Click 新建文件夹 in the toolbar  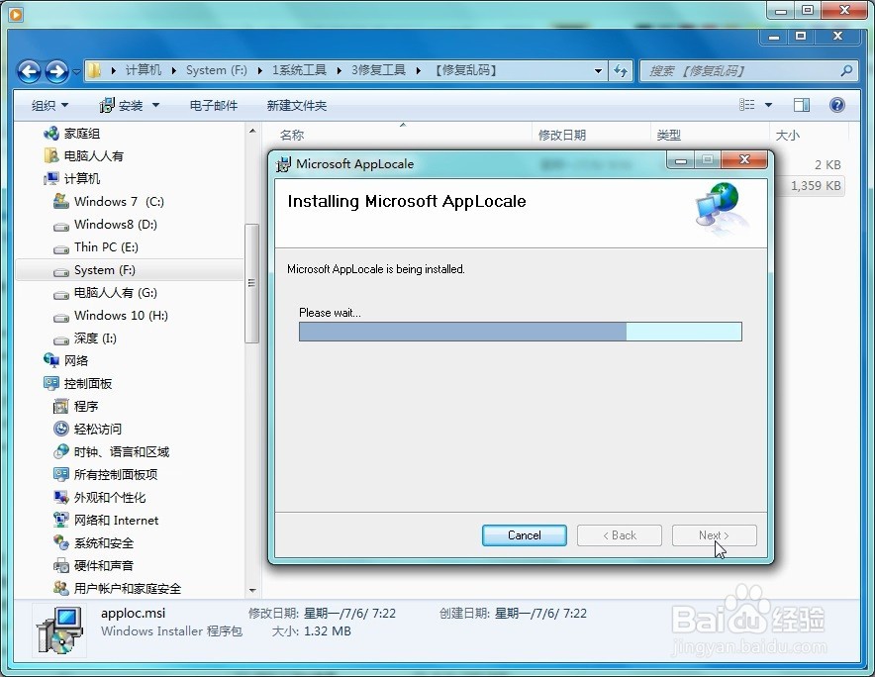(296, 106)
